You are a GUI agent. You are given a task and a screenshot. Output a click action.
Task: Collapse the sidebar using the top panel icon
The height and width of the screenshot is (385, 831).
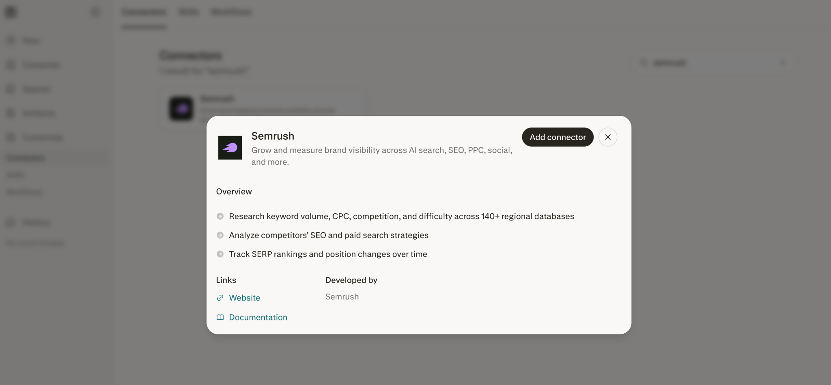95,12
